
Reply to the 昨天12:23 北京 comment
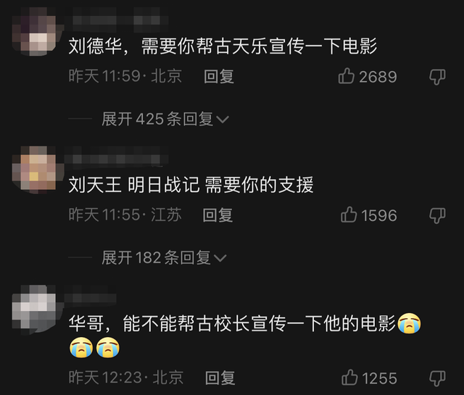click(220, 378)
